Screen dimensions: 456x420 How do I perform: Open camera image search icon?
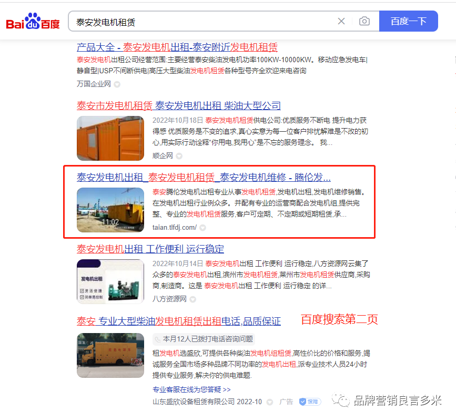pyautogui.click(x=364, y=21)
